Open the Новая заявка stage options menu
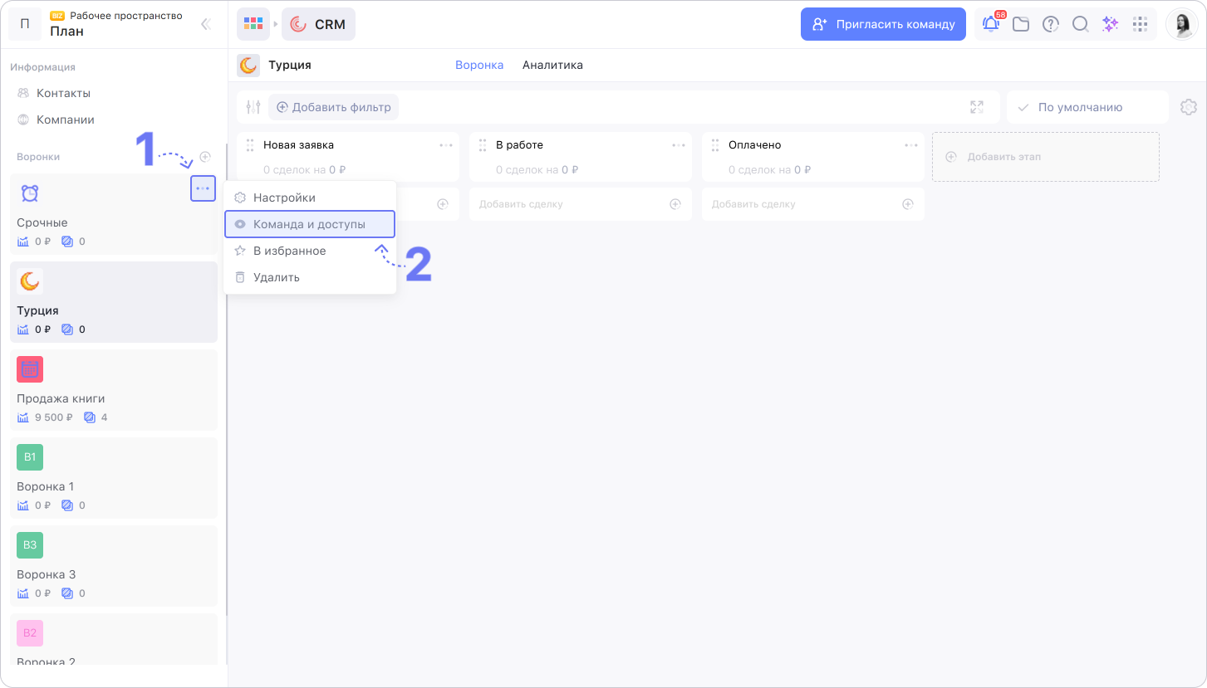This screenshot has width=1207, height=688. [446, 145]
